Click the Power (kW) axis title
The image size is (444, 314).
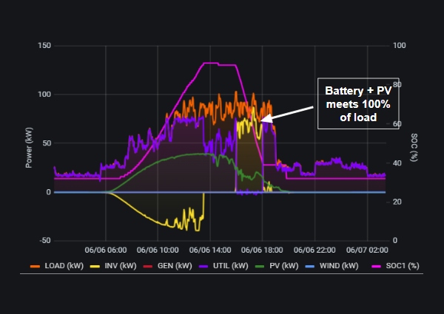(29, 148)
